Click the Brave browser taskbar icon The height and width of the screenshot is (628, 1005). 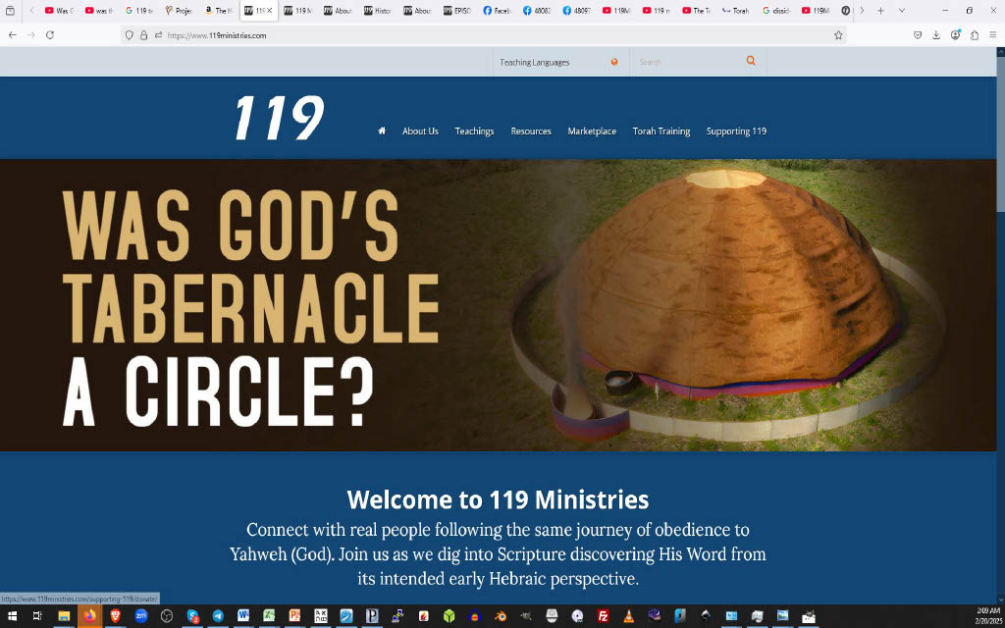tap(116, 616)
